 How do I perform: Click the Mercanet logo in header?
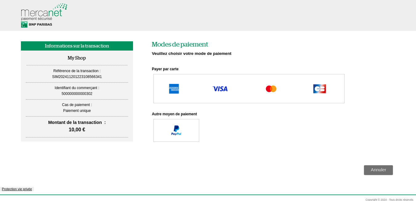tap(44, 12)
